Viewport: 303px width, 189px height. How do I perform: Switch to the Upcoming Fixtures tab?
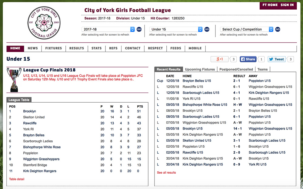click(200, 69)
